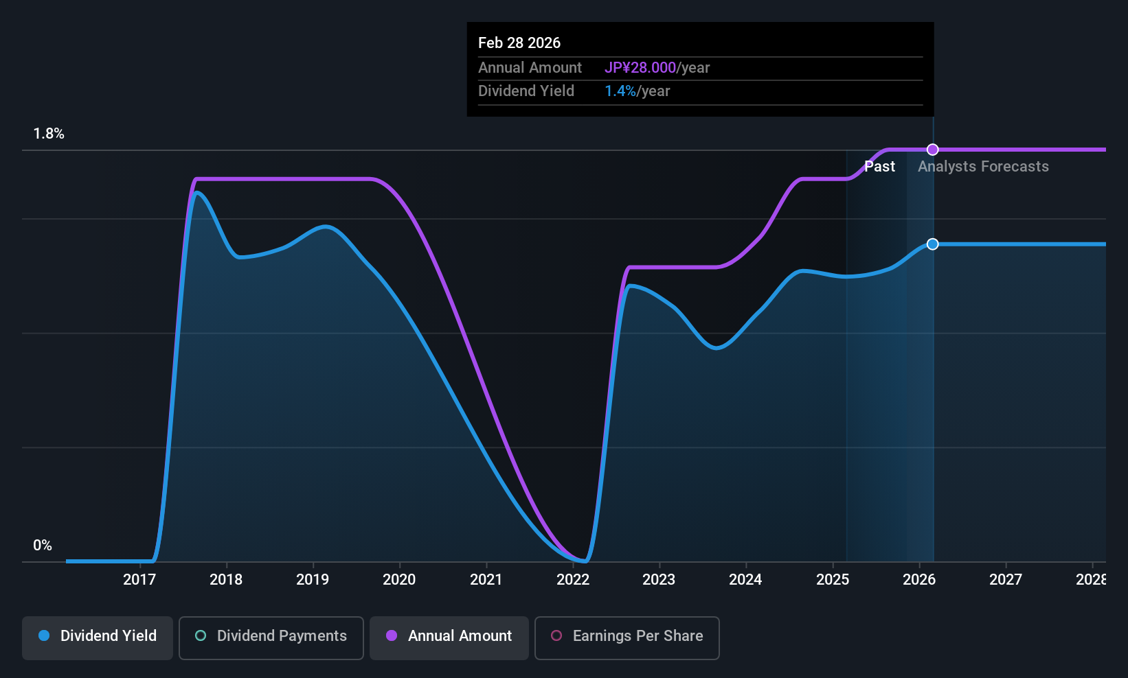
Task: Toggle the Dividend Yield legend series
Action: pos(98,638)
